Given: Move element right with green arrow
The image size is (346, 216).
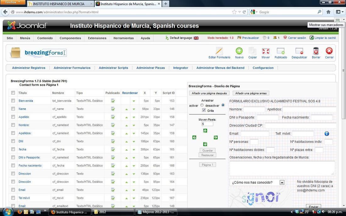Looking at the screenshot, I should 215,138.
